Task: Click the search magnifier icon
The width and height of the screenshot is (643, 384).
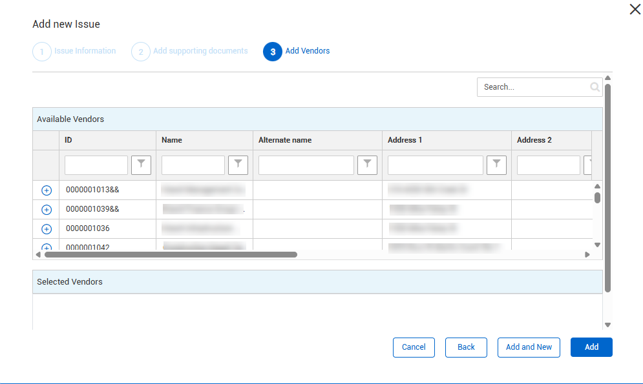Action: click(x=595, y=87)
